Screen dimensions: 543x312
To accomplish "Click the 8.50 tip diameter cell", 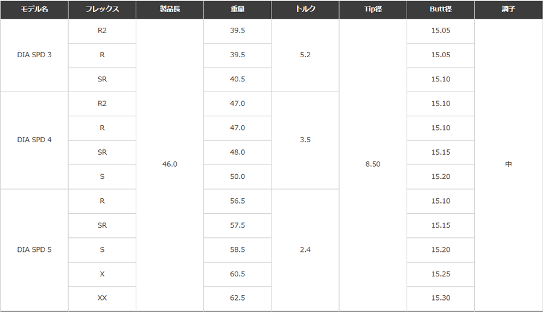I will [x=373, y=164].
